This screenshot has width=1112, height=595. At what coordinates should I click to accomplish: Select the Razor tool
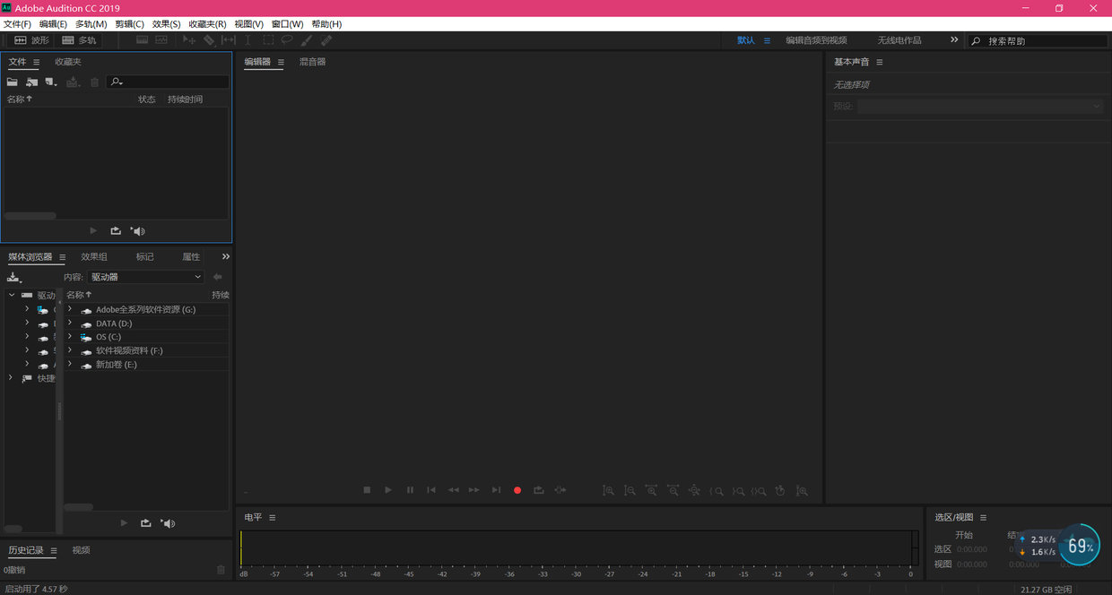point(209,40)
